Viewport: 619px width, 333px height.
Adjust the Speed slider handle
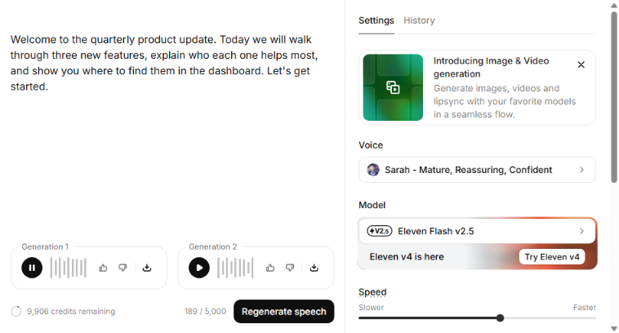[x=500, y=318]
